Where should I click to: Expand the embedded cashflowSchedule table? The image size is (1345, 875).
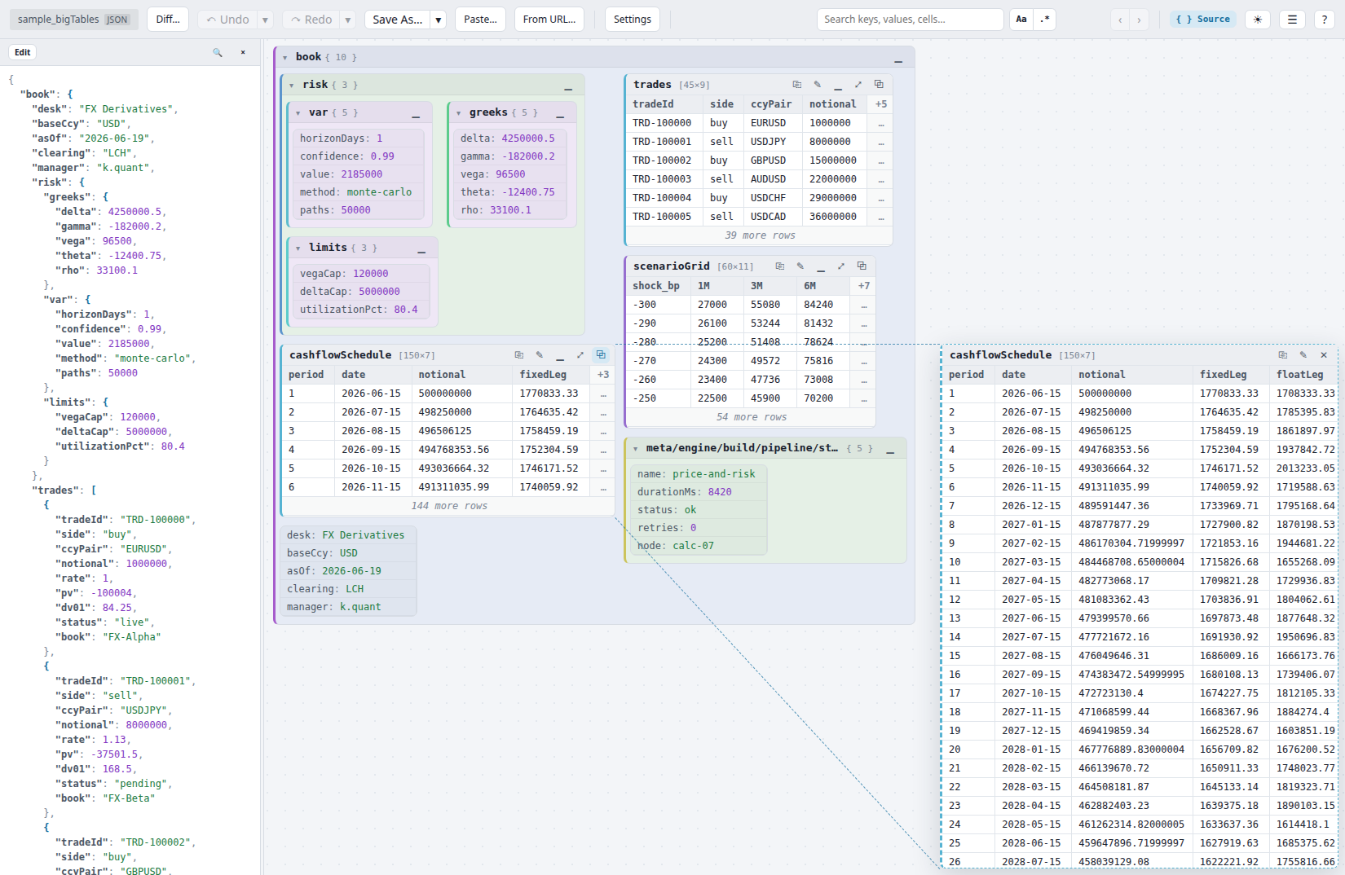click(580, 355)
